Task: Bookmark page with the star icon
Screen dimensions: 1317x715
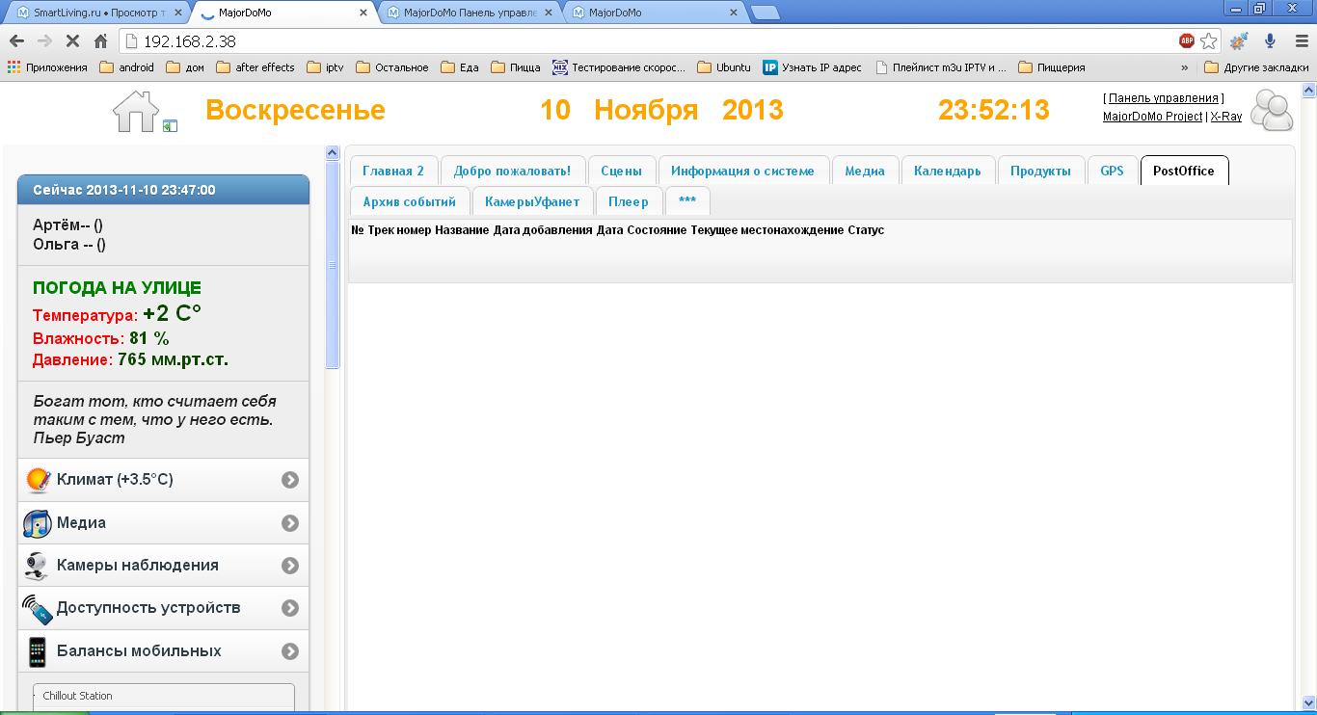Action: coord(1209,41)
